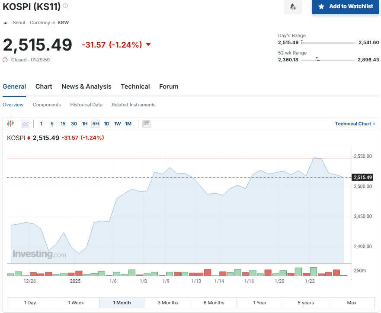Click the red clock icon beside Closed
Screen dimensions: 381x313
(5, 60)
